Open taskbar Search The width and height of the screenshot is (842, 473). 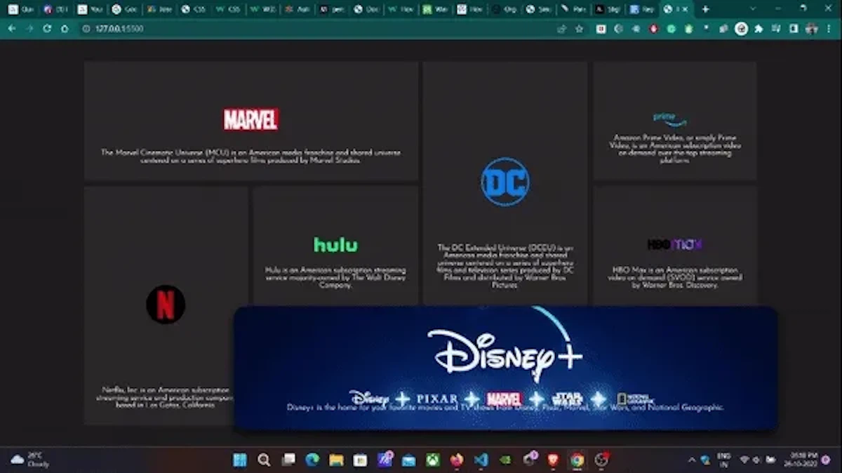(x=264, y=460)
